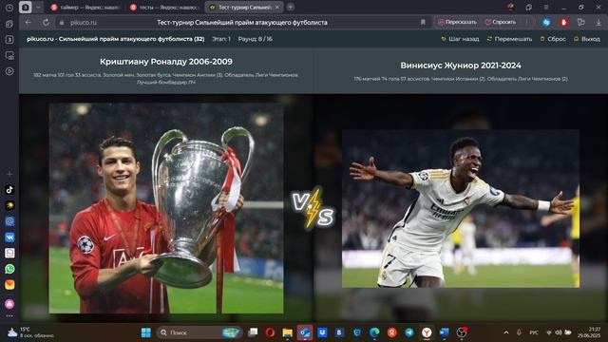This screenshot has height=342, width=608.
Task: Choose the Винисиус Жуниор photo
Action: tap(461, 209)
